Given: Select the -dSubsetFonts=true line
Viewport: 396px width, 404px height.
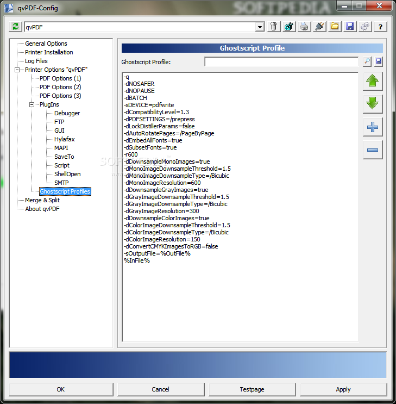Looking at the screenshot, I should click(150, 148).
